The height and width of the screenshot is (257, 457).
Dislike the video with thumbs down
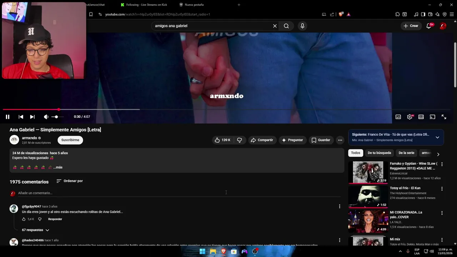[240, 140]
